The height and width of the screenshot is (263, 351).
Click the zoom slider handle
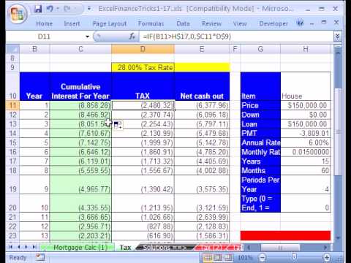coord(294,256)
